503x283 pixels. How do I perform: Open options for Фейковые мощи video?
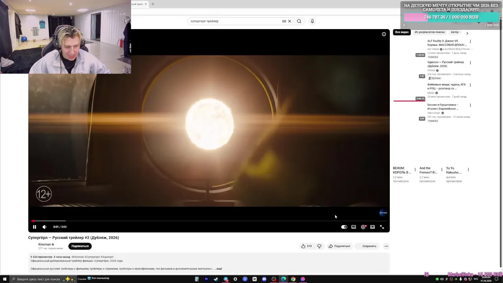coord(470,85)
